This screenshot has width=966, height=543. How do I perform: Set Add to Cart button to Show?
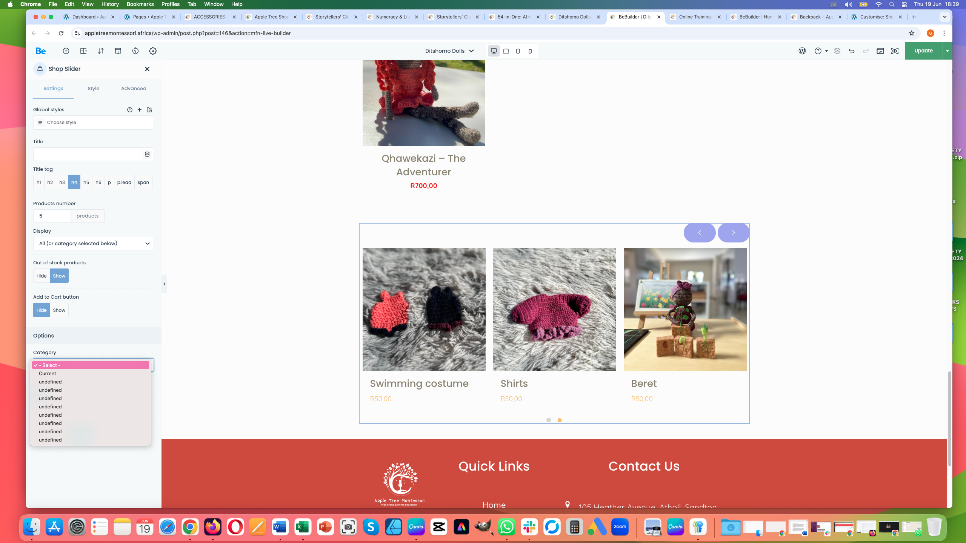(x=59, y=310)
